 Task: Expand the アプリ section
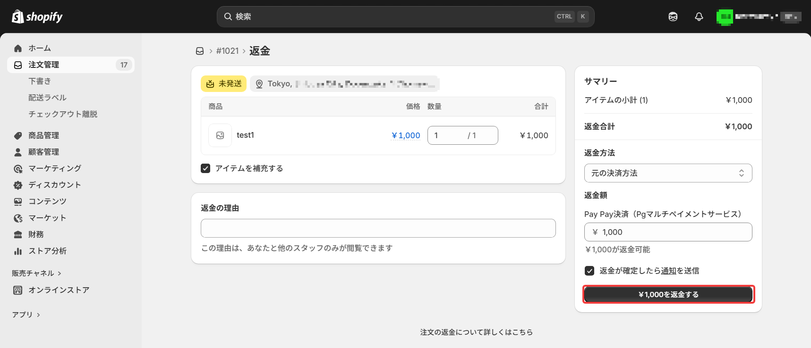point(26,315)
